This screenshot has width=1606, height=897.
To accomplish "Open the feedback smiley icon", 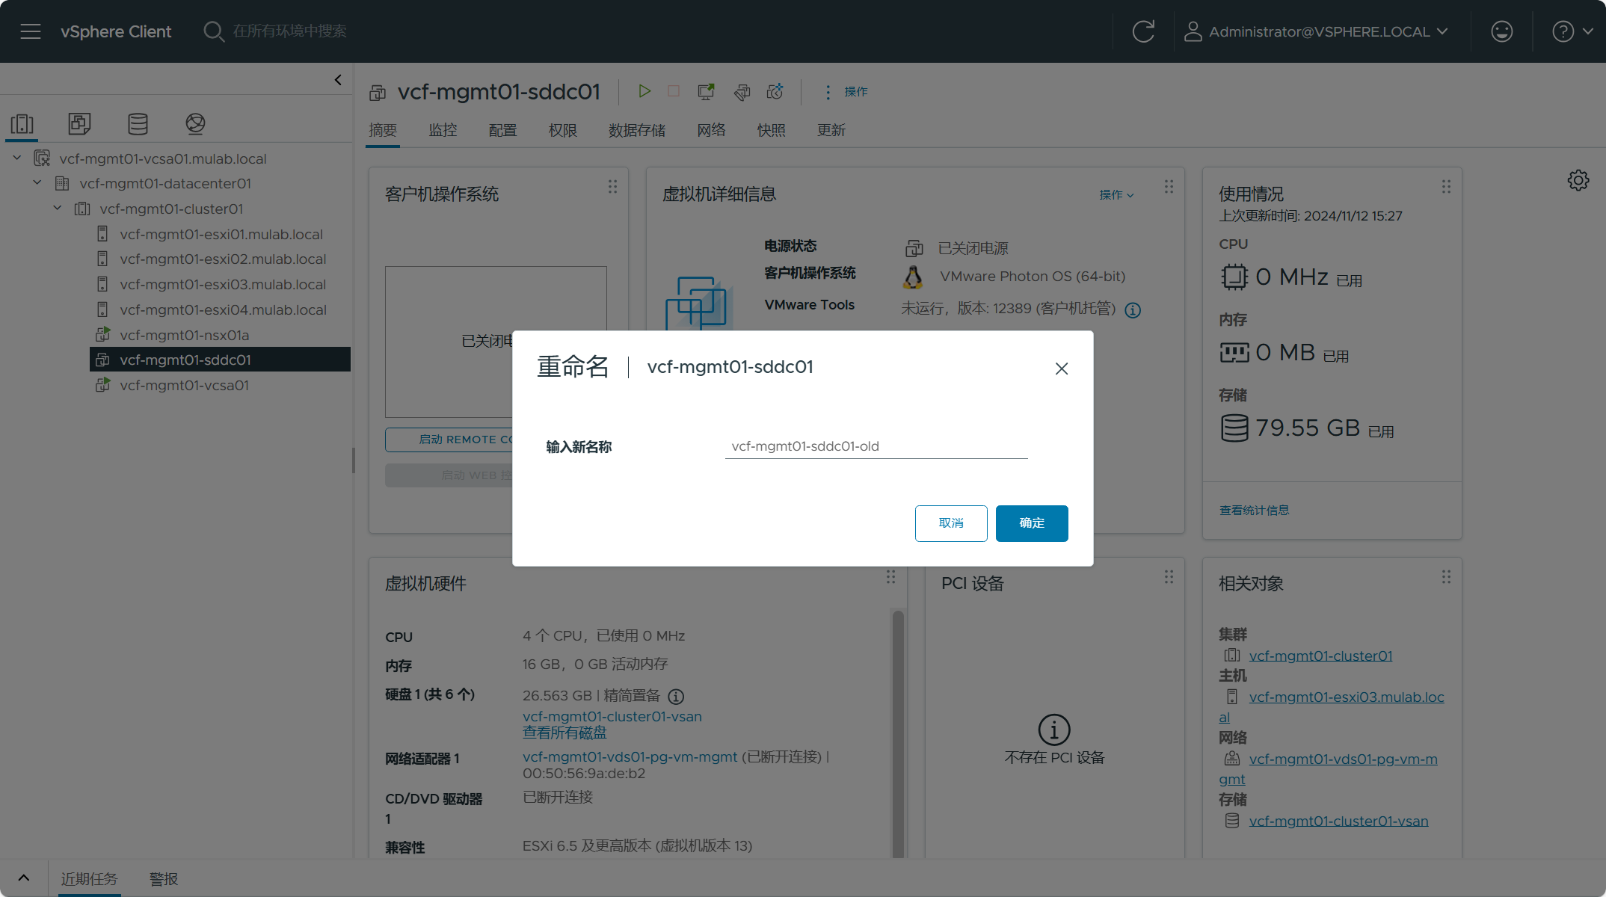I will click(1501, 31).
